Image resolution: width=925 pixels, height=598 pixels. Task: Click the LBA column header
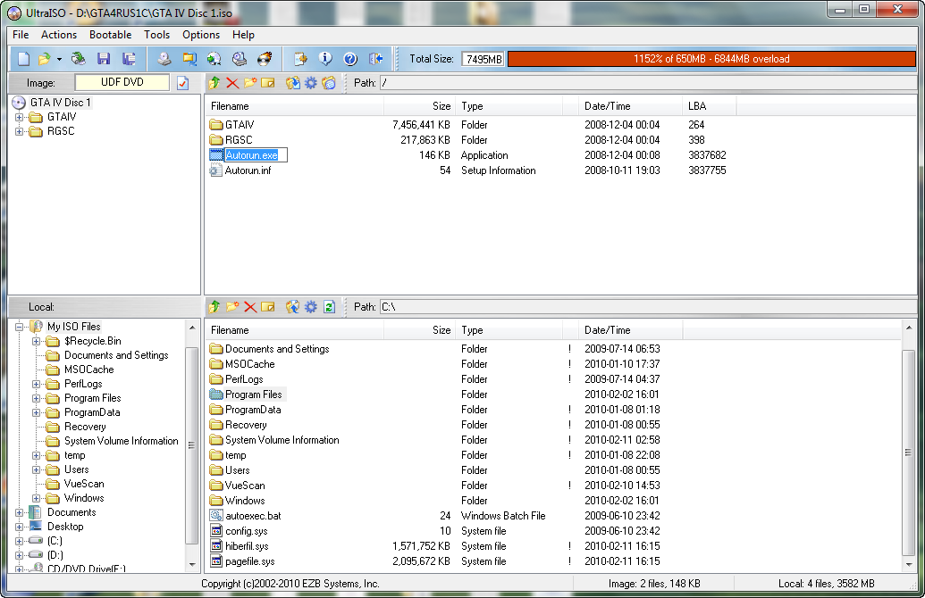click(x=709, y=106)
